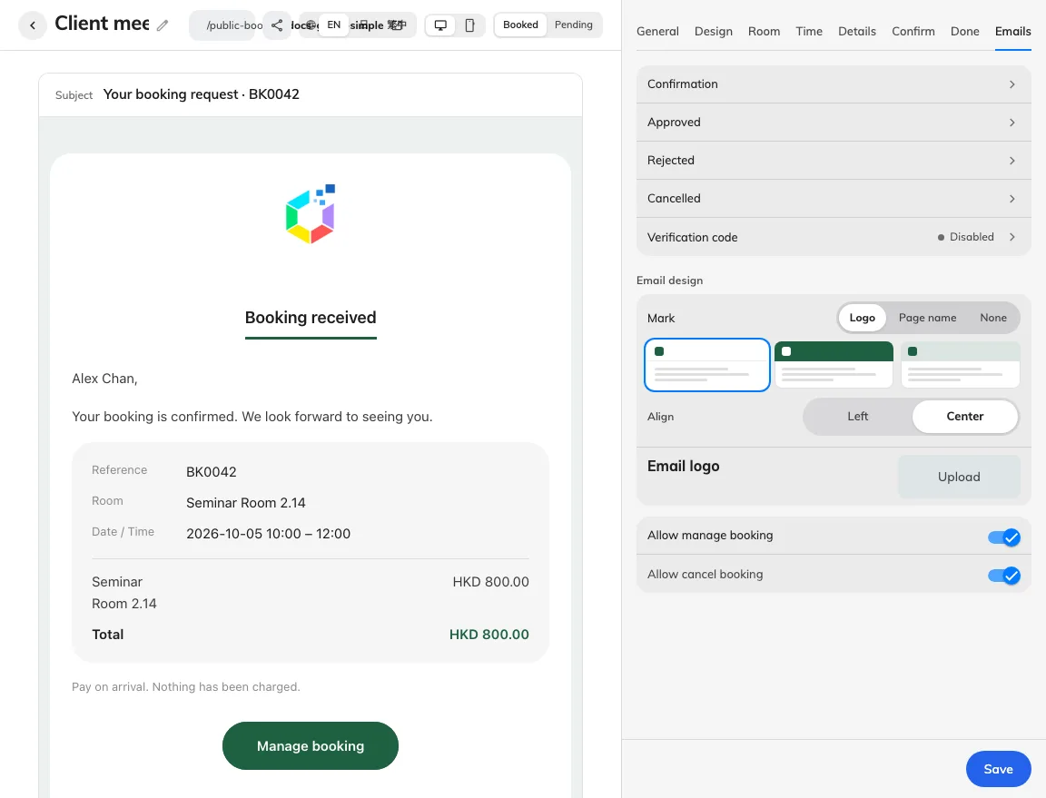This screenshot has width=1046, height=798.
Task: Open the share icon button
Action: (x=277, y=25)
